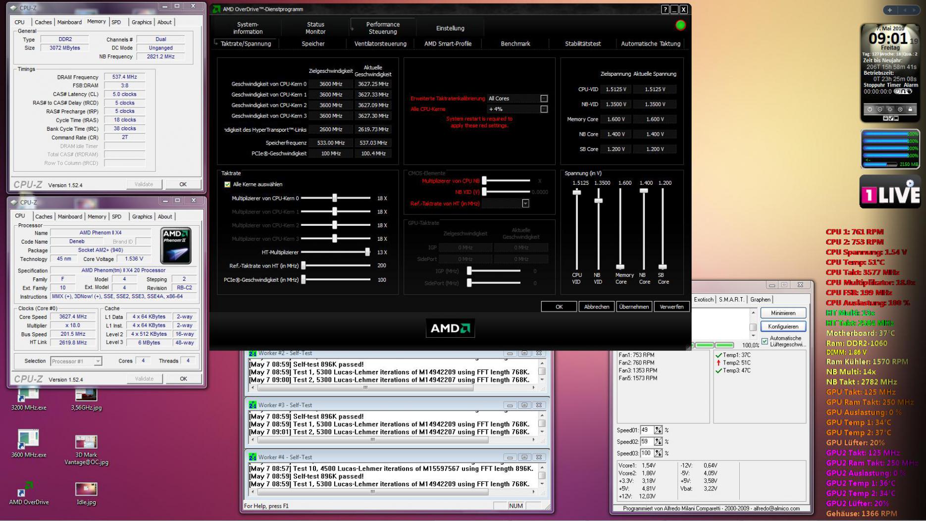Screen dimensions: 926x521
Task: Switch to the 'Einstellung' tab in OverDrive
Action: coord(450,28)
